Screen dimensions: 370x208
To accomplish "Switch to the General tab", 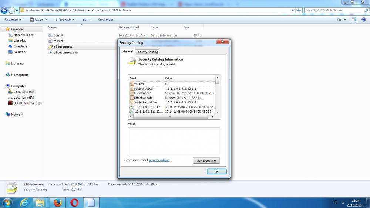I will click(128, 52).
